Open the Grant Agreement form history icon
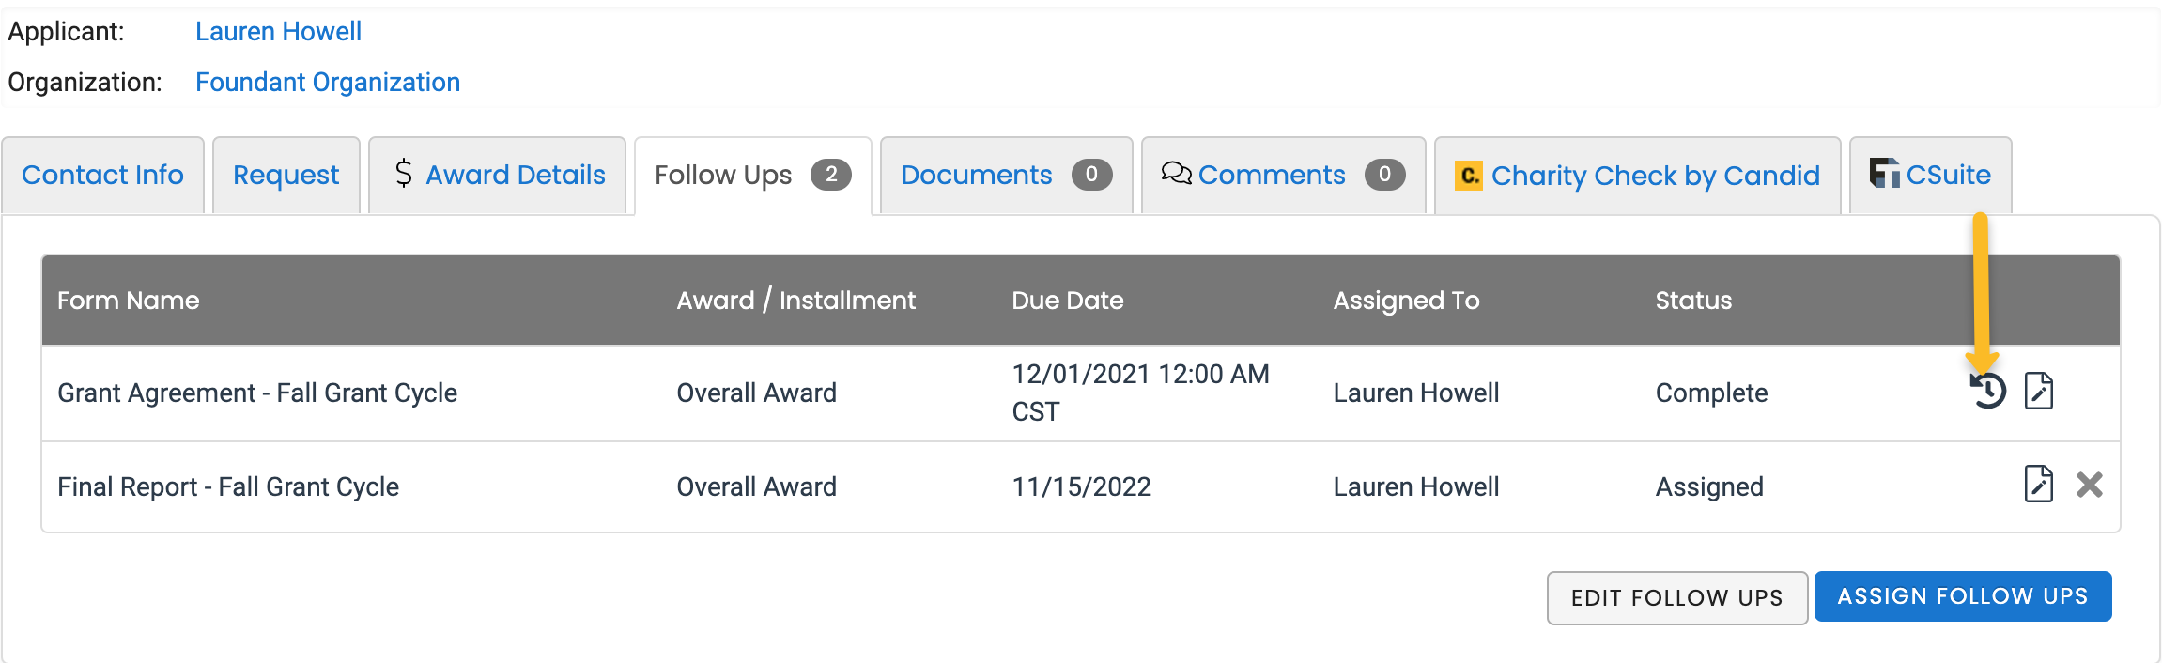 tap(1988, 393)
